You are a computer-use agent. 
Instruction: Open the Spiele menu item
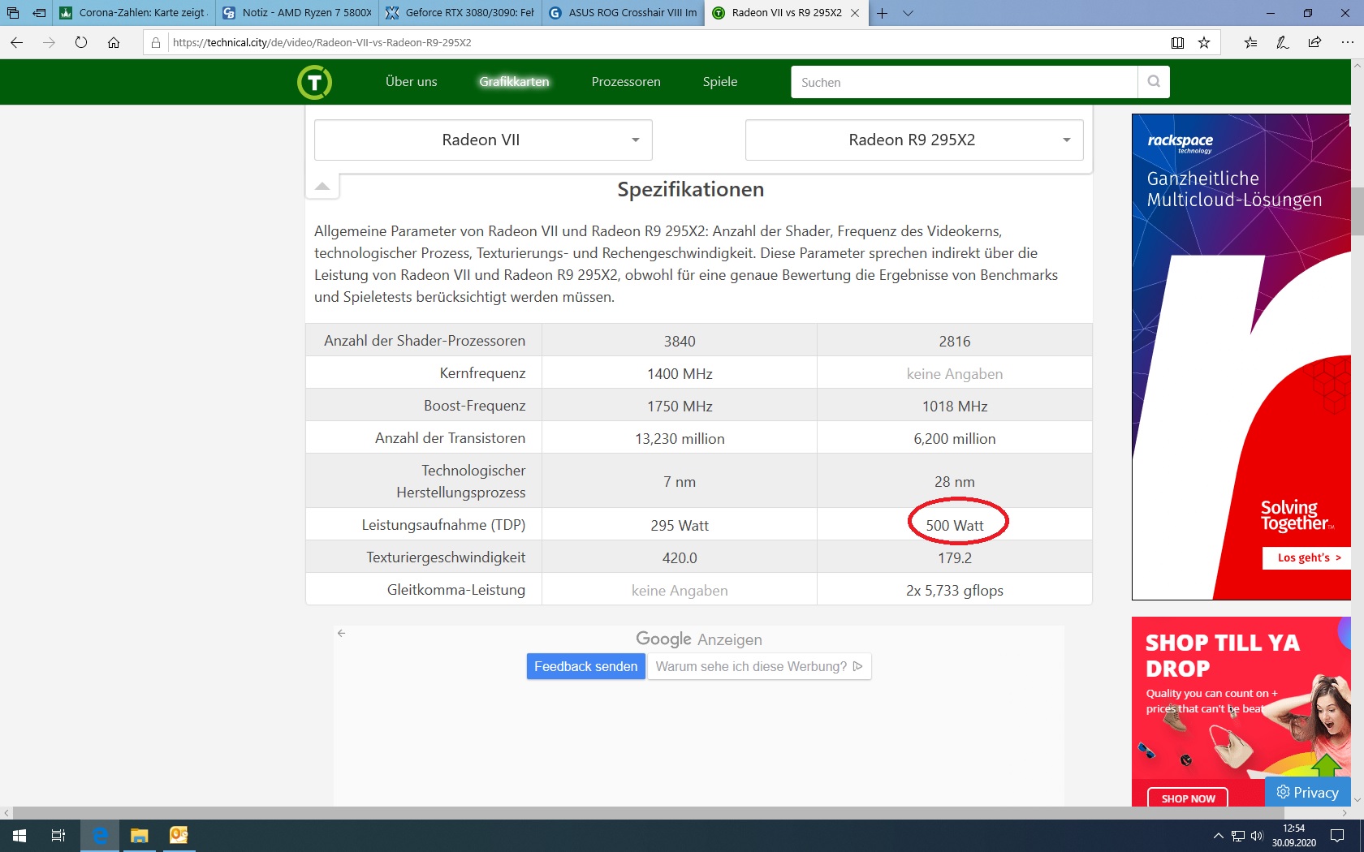[x=720, y=82]
